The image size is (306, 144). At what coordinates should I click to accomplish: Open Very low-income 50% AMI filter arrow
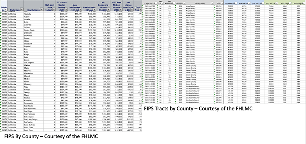click(x=80, y=9)
